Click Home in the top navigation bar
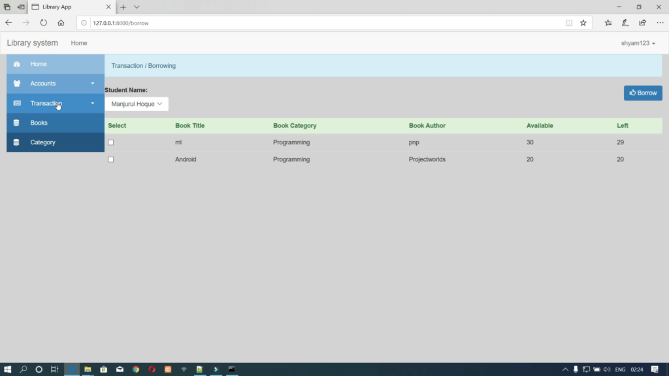The height and width of the screenshot is (376, 669). (x=78, y=43)
